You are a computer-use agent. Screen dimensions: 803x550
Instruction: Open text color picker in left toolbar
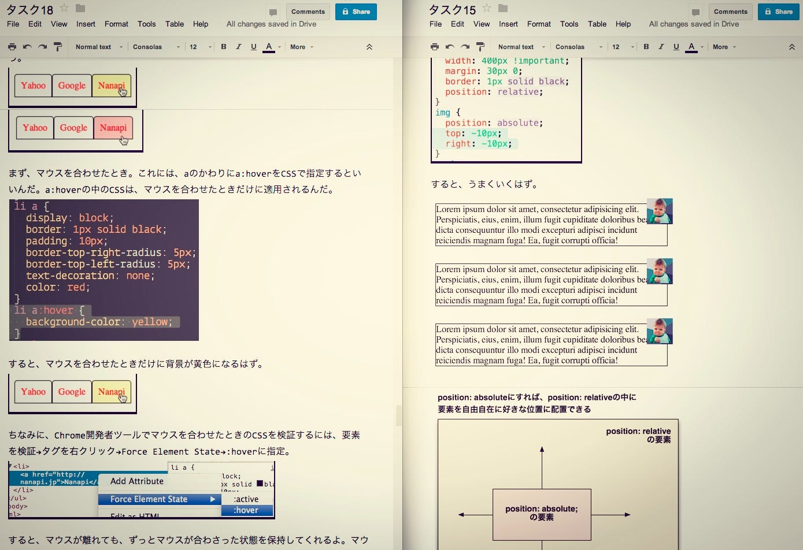(269, 47)
